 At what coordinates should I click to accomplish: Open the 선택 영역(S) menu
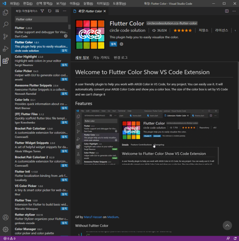(x=44, y=3)
